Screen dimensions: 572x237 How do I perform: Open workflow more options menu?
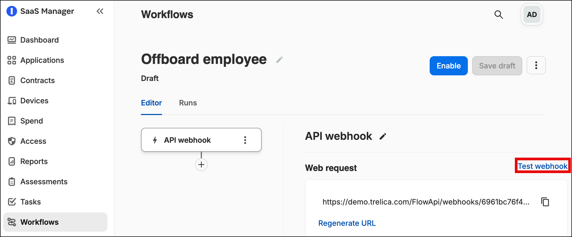(536, 66)
